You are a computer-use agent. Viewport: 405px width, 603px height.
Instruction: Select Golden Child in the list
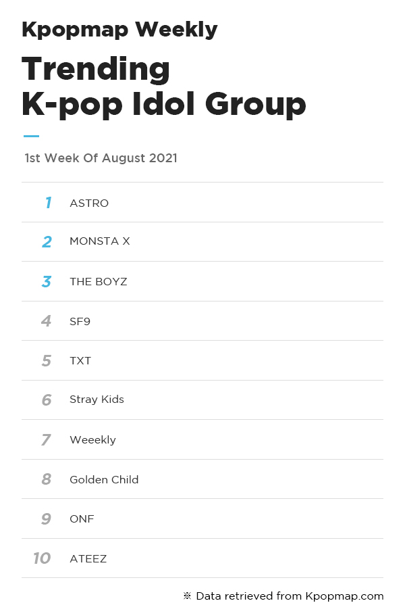104,479
